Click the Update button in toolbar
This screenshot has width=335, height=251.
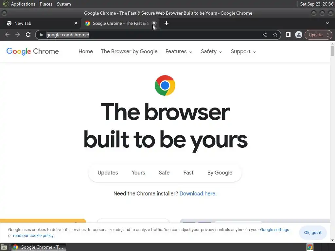(316, 35)
